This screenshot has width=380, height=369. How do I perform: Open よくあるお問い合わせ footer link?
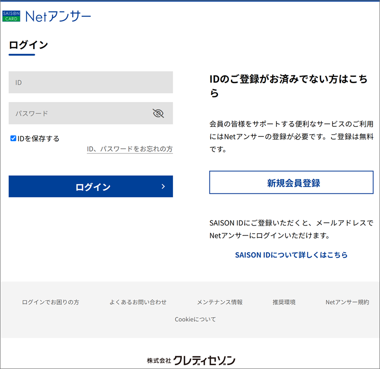pos(138,302)
